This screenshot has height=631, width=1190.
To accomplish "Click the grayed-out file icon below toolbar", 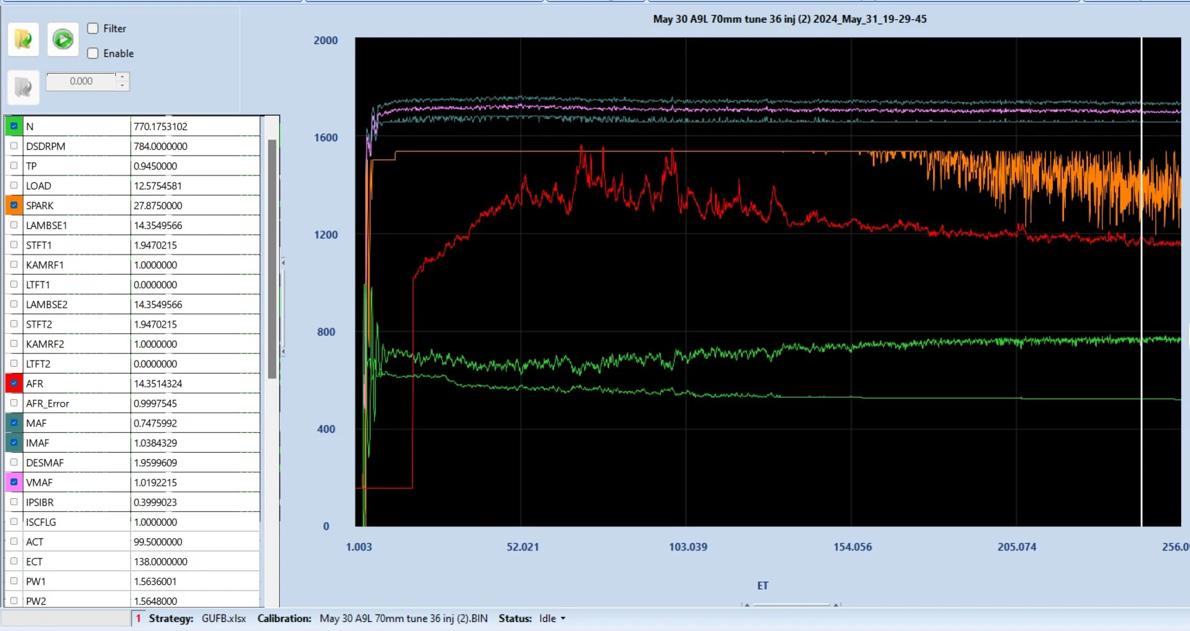I will (x=23, y=87).
